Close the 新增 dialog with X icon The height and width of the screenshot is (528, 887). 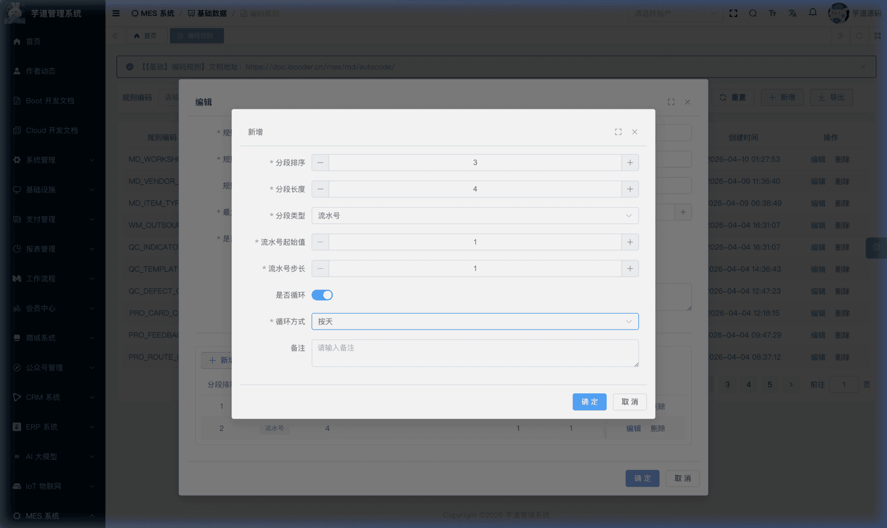[635, 132]
